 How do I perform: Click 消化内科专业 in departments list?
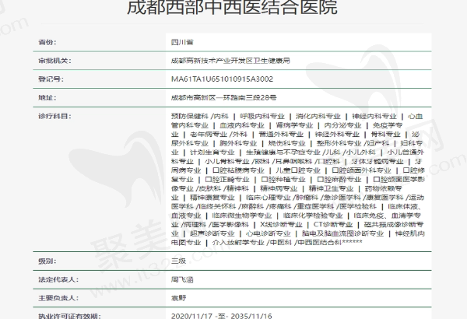pos(318,116)
